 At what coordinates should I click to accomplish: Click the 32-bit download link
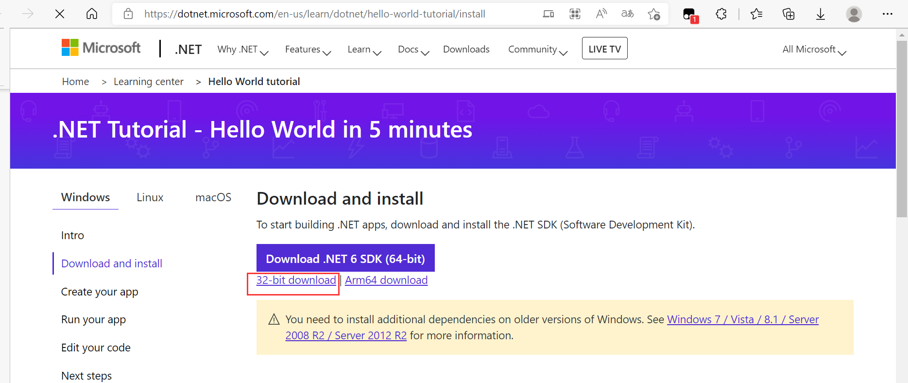pyautogui.click(x=296, y=280)
